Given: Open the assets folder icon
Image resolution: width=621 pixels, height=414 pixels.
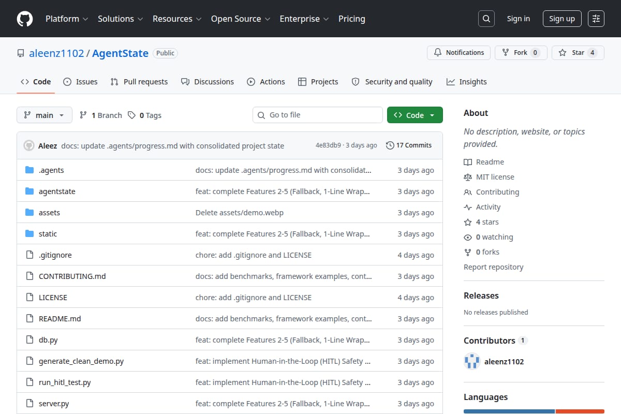Looking at the screenshot, I should [29, 213].
